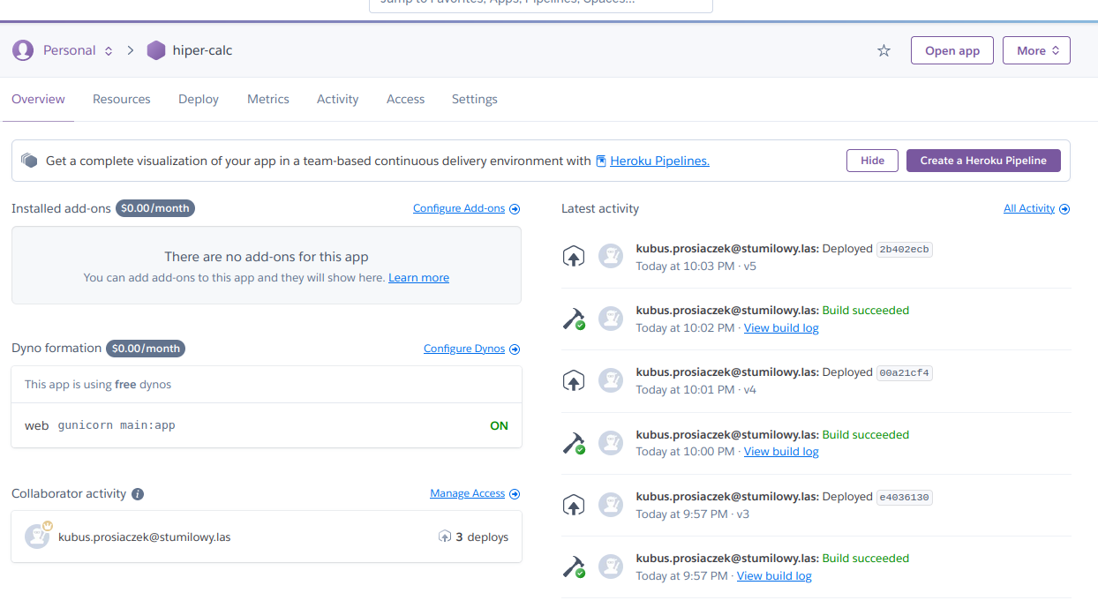Screen dimensions: 1098x608
Task: Click the user avatar in the v5 deploy row
Action: 611,257
